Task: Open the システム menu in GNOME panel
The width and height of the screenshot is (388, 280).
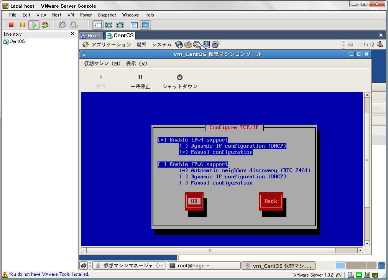Action: click(x=161, y=44)
